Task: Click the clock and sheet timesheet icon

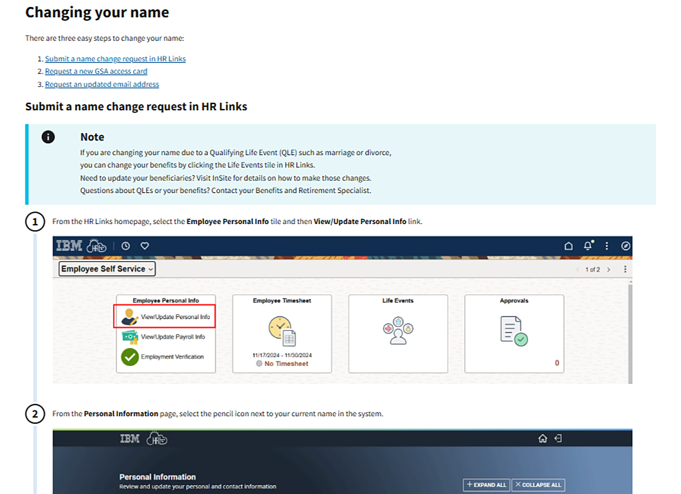Action: pyautogui.click(x=282, y=331)
